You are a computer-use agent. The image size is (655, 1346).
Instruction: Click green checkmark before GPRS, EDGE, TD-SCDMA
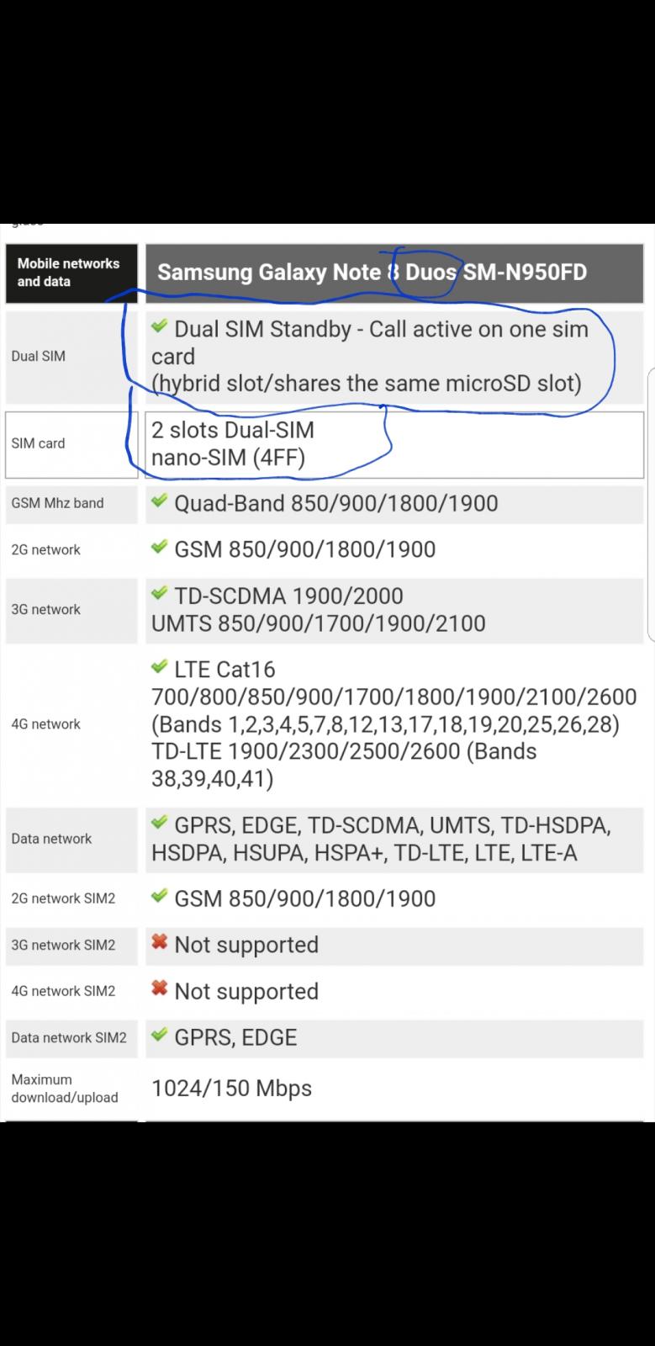[160, 823]
